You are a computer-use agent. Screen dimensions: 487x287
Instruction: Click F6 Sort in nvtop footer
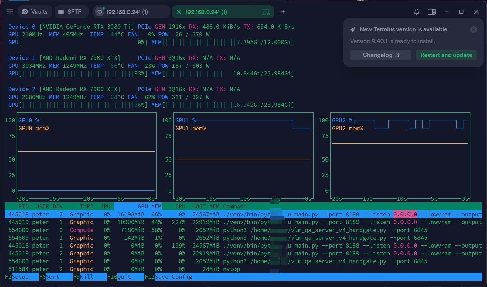tap(56, 277)
